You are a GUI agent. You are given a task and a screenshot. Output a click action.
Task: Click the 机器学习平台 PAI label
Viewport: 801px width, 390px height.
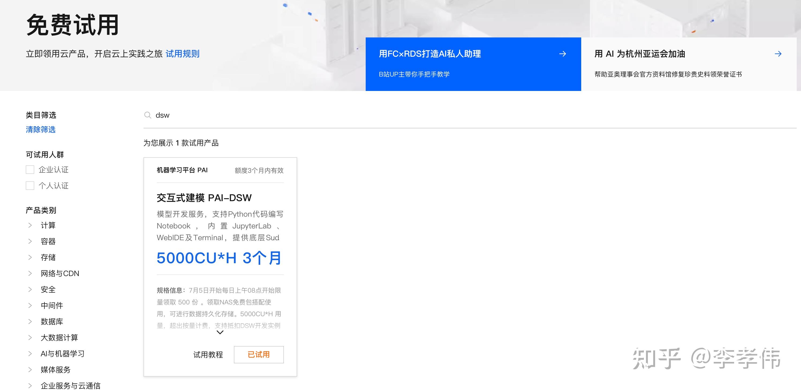[182, 170]
